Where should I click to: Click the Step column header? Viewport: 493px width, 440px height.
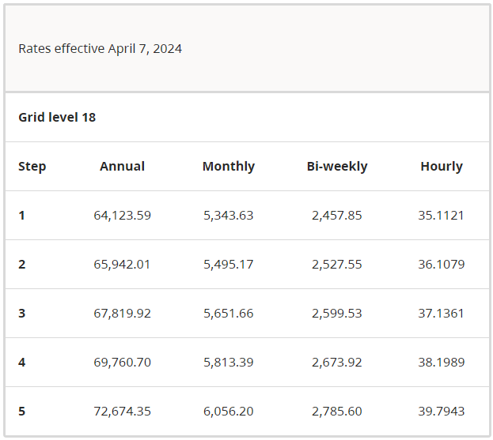tap(32, 167)
